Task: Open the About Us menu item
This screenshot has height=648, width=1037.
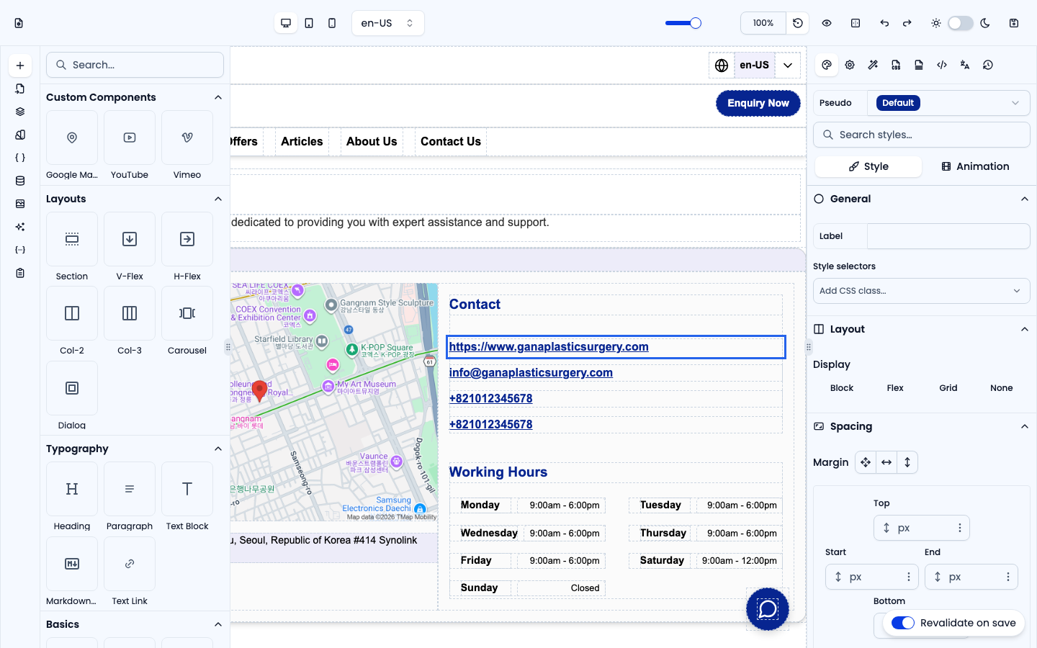Action: (x=372, y=142)
